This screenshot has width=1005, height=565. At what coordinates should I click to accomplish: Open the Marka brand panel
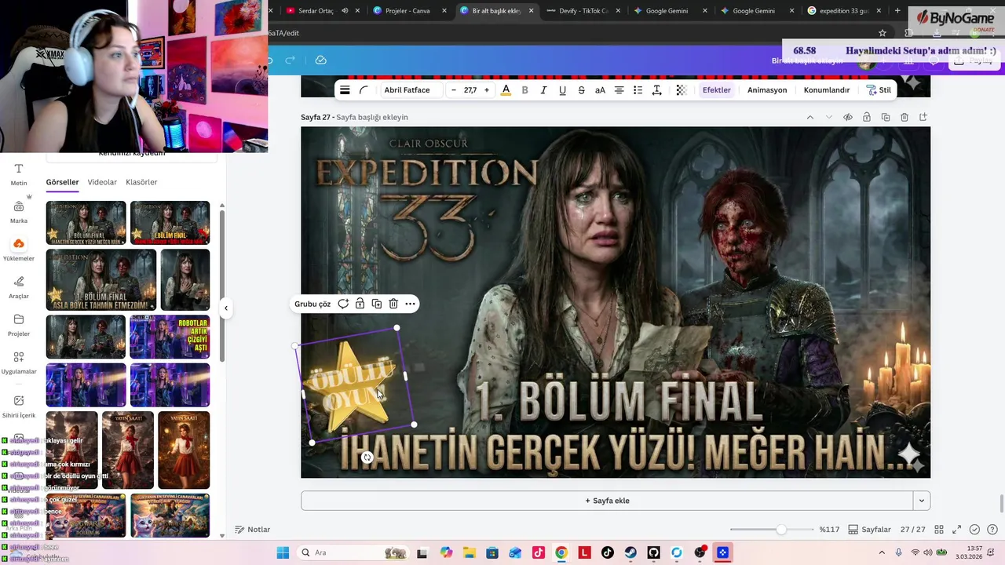[19, 212]
